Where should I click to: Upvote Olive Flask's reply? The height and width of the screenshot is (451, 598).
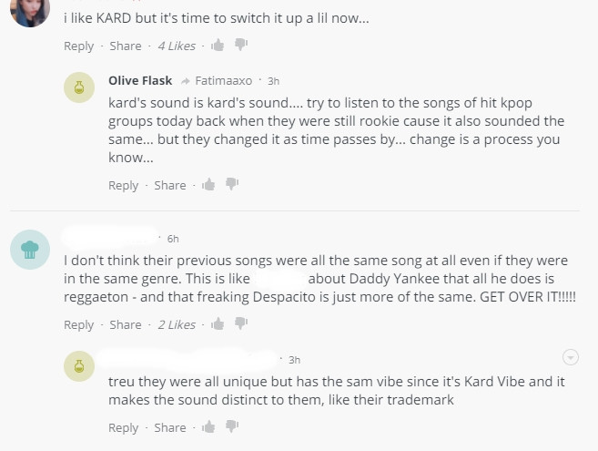coord(208,185)
